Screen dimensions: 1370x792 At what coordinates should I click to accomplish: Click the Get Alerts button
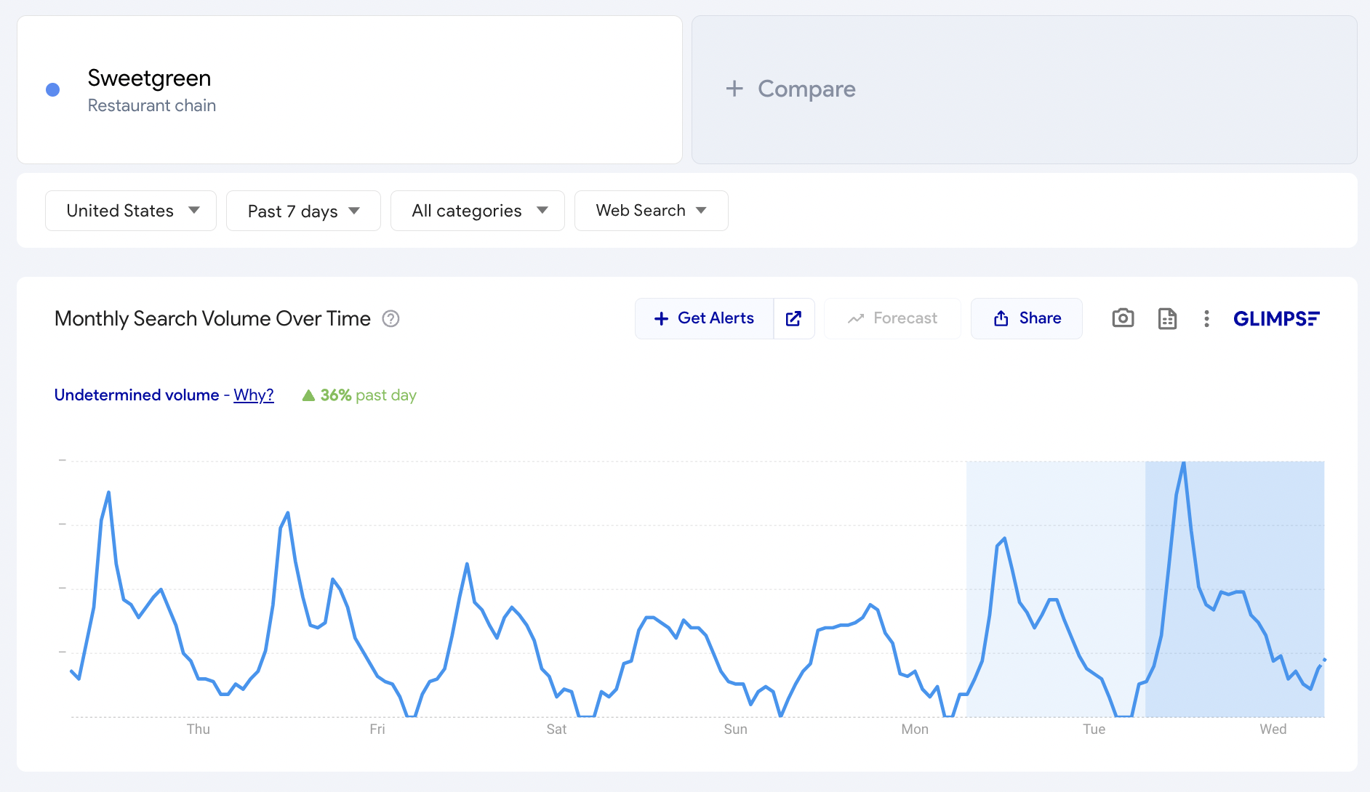704,318
